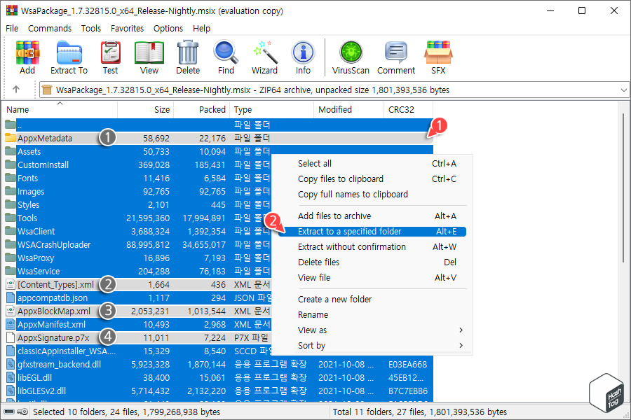Screen dimensions: 631x420
Task: Select the libGLESv2.dll file name
Action: coord(42,391)
